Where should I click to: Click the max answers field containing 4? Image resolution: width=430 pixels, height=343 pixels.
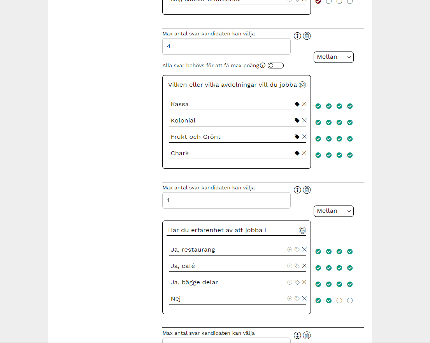coord(226,47)
